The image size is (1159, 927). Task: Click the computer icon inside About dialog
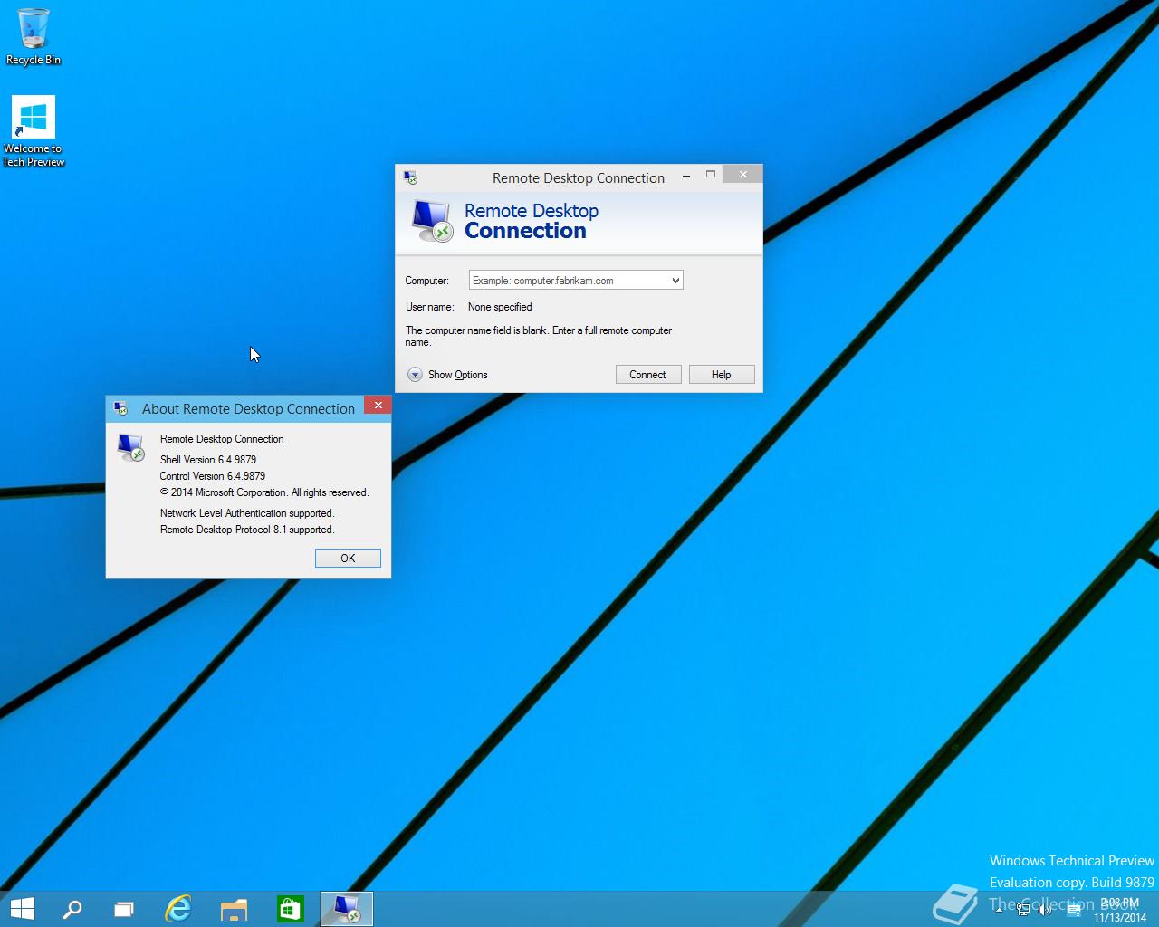(x=131, y=447)
